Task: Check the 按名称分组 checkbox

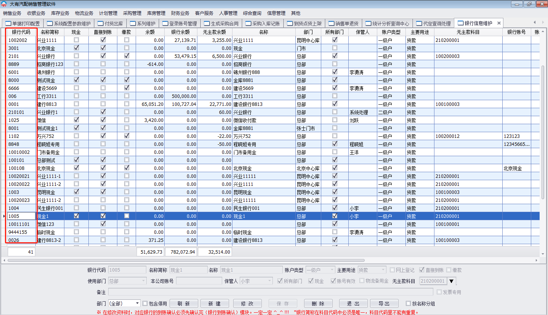Action: pyautogui.click(x=409, y=304)
